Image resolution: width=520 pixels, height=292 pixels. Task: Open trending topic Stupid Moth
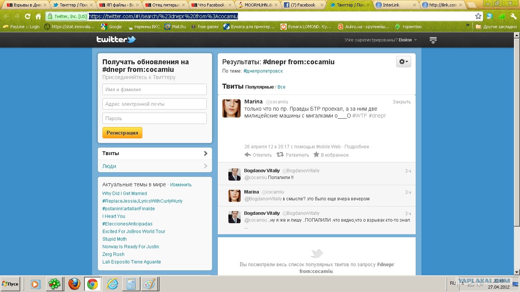[115, 239]
